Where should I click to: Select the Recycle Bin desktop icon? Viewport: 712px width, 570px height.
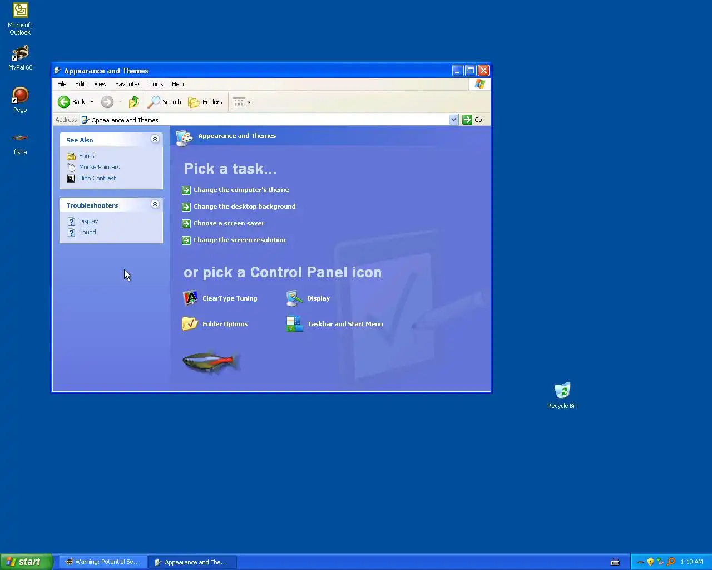[x=562, y=396]
